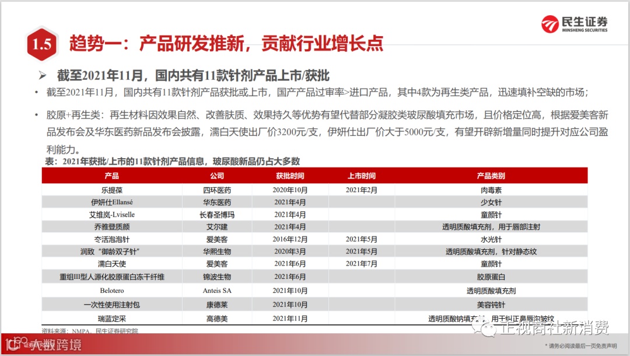Click the 四环医药 company cell
Screen dimensions: 630x356
pyautogui.click(x=217, y=190)
